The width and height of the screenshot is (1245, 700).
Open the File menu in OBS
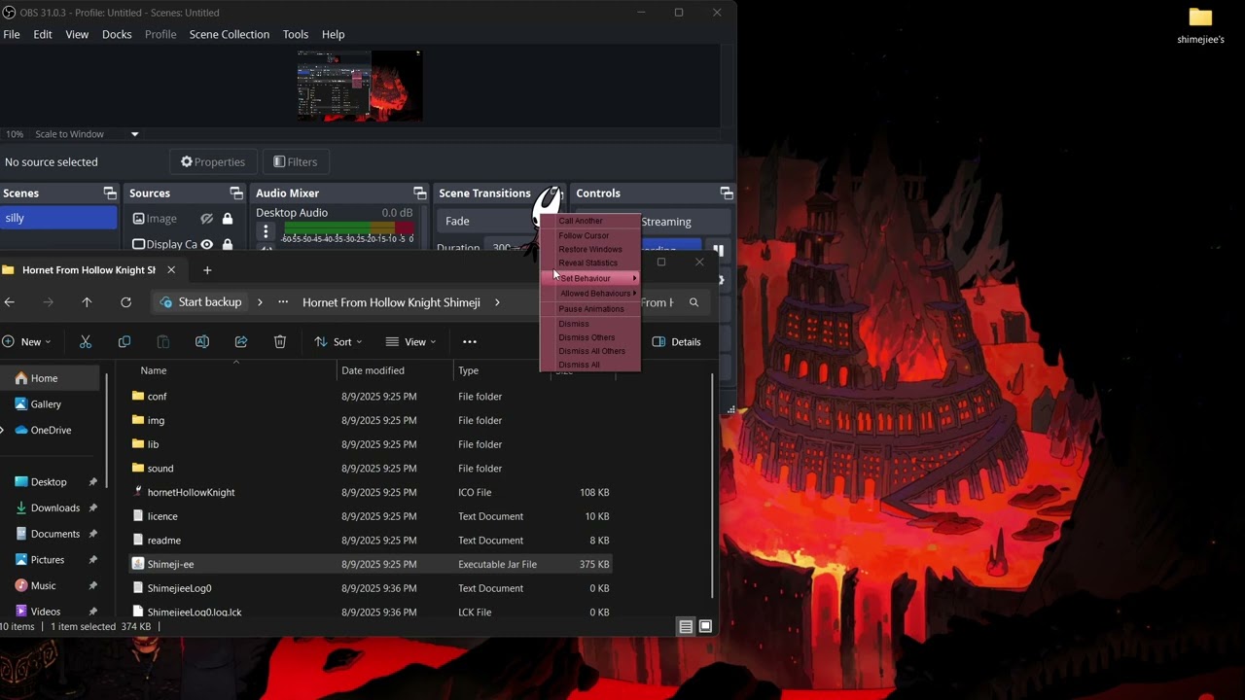pyautogui.click(x=12, y=34)
